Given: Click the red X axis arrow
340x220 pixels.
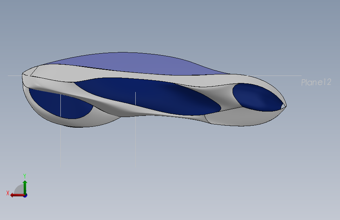Looking at the screenshot, I should (x=17, y=195).
